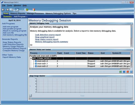Switch to the Memory Reports tab
Image resolution: width=135 pixels, height=105 pixels.
click(18, 13)
